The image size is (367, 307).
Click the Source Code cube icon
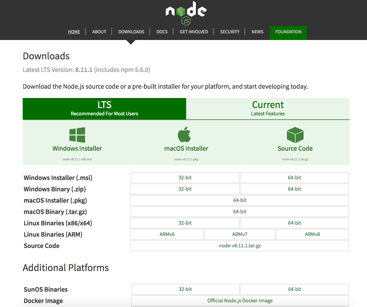(295, 135)
